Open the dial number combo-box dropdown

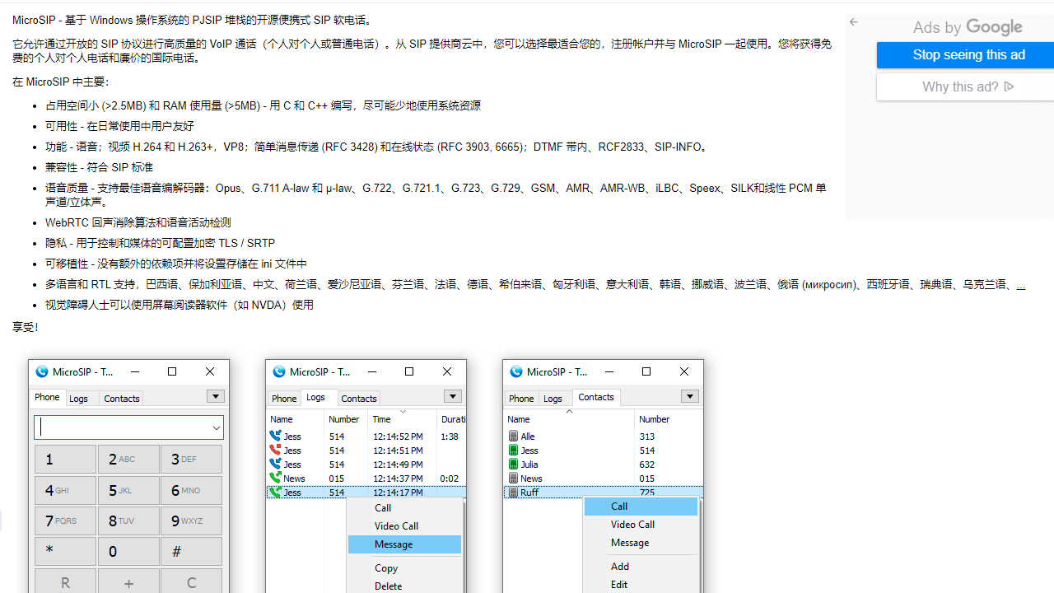click(x=216, y=427)
